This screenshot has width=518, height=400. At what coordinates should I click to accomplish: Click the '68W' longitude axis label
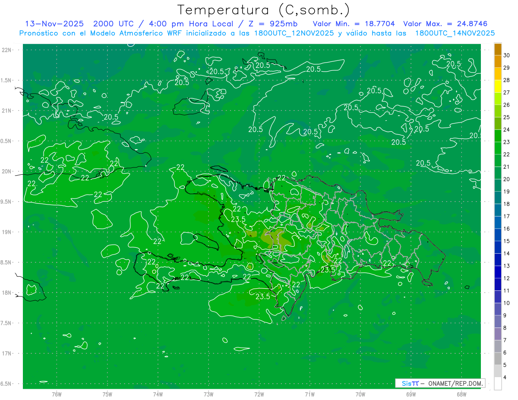pos(461,394)
